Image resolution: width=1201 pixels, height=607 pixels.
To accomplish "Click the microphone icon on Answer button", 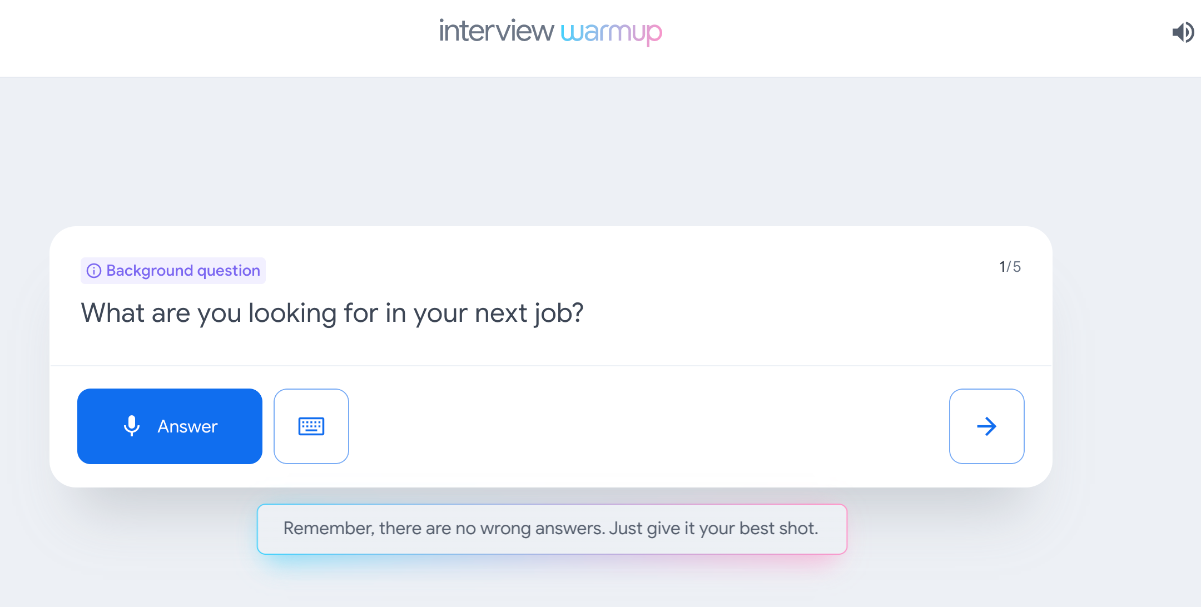I will [132, 426].
